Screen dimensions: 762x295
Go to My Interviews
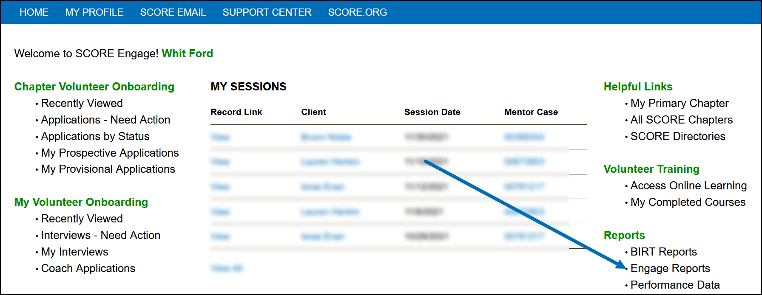coord(75,252)
